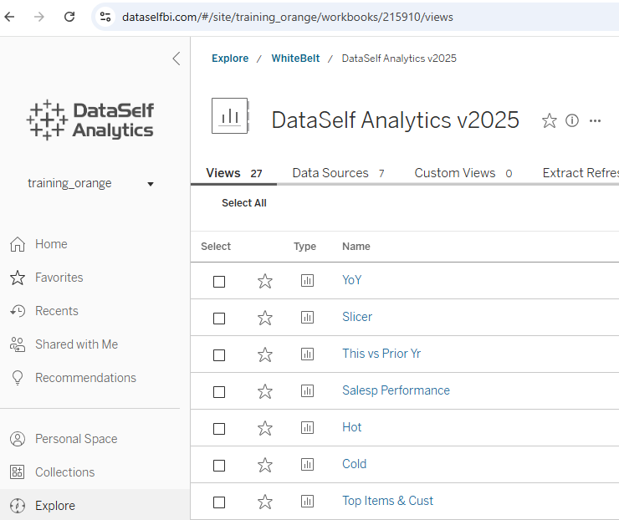
Task: Open the This vs Prior Yr view
Action: (381, 354)
